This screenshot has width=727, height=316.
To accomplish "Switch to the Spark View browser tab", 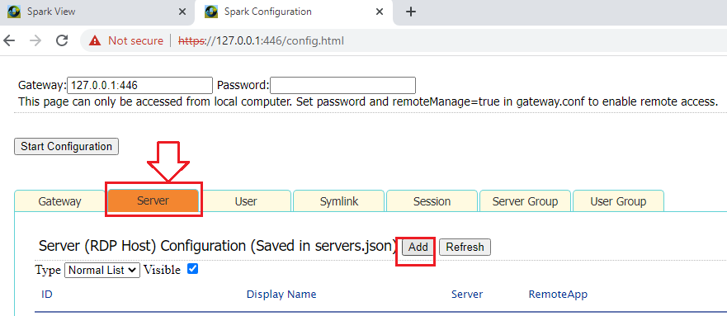I will click(x=98, y=12).
